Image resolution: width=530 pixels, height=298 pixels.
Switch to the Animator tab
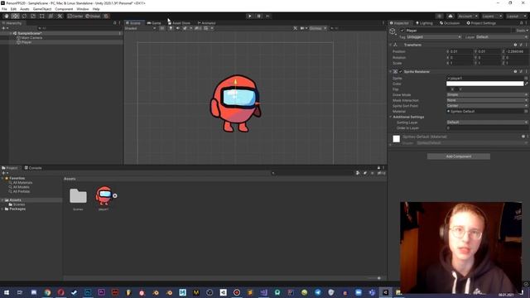click(x=206, y=23)
